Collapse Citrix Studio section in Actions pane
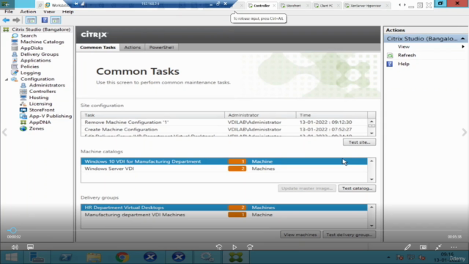Screen dimensions: 469x264 (x=462, y=39)
